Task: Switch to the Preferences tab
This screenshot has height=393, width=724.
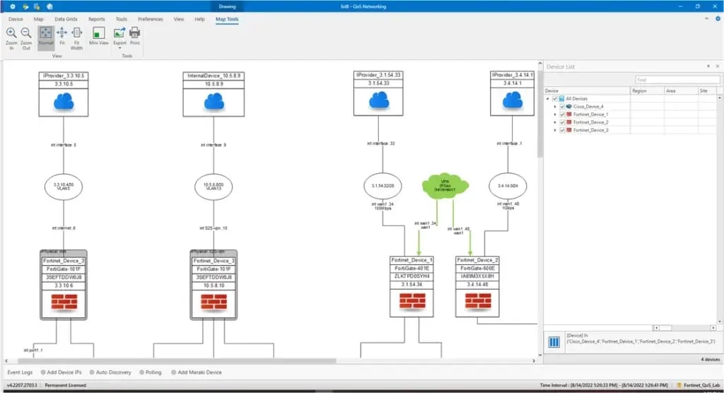Action: [151, 19]
